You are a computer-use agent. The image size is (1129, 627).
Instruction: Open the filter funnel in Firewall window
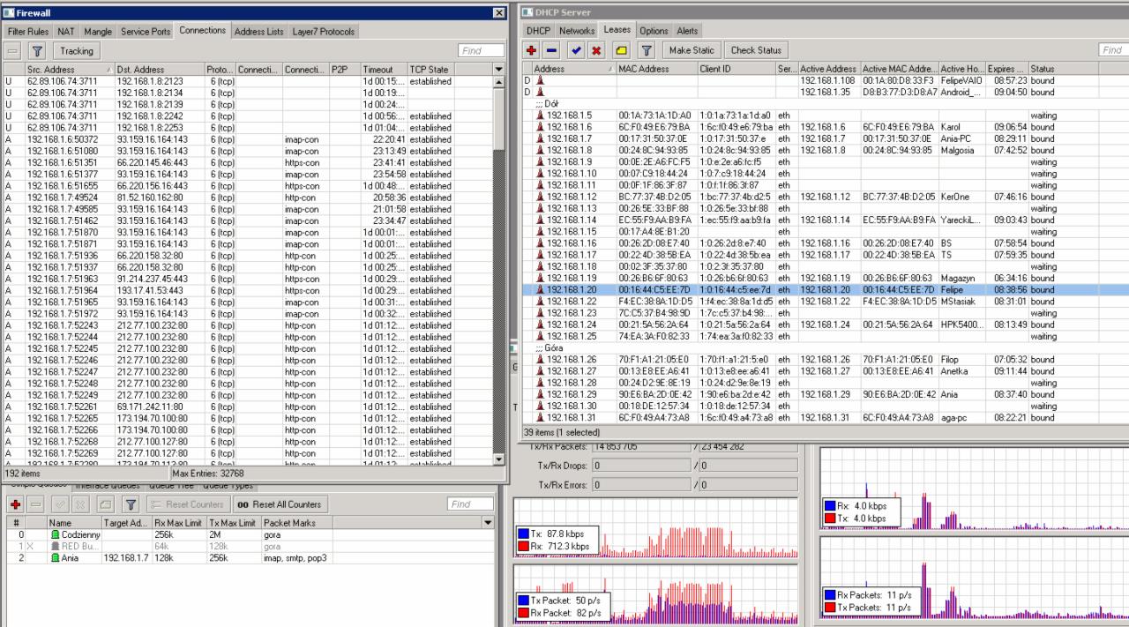click(38, 51)
